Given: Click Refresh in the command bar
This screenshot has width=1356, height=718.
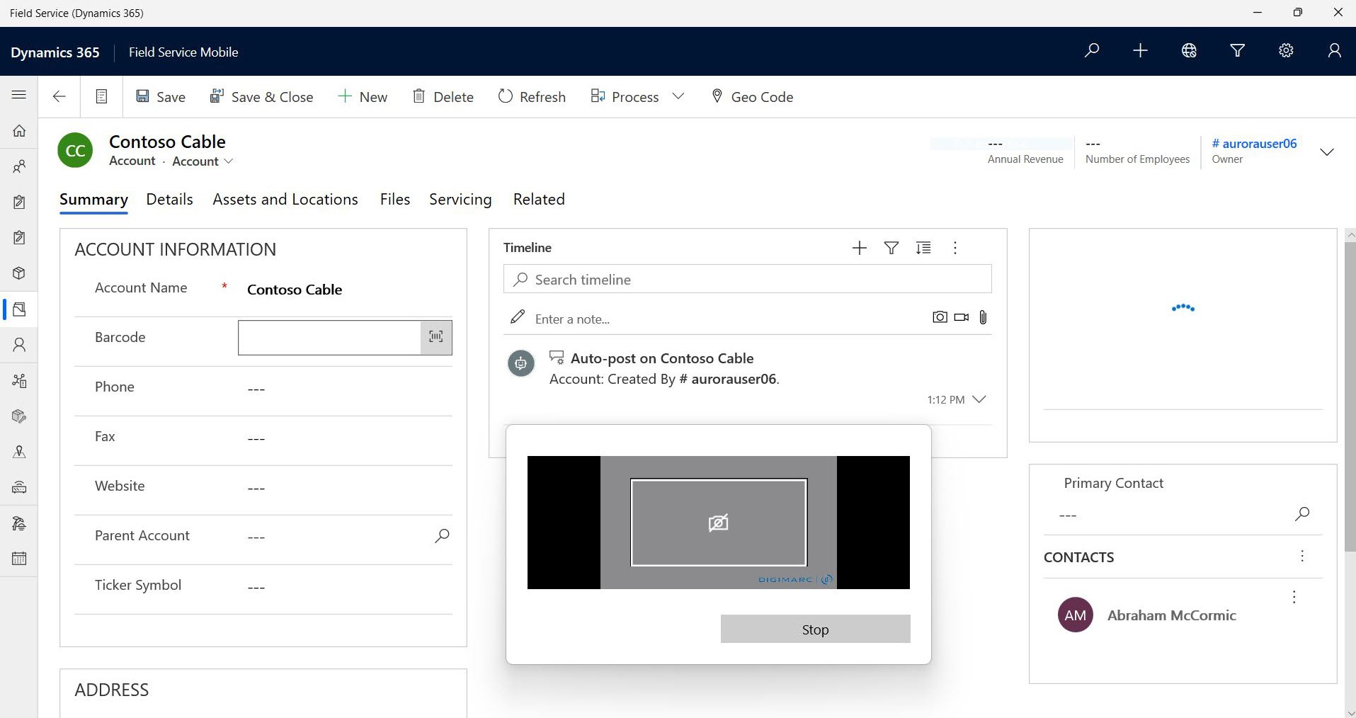Looking at the screenshot, I should pos(532,96).
